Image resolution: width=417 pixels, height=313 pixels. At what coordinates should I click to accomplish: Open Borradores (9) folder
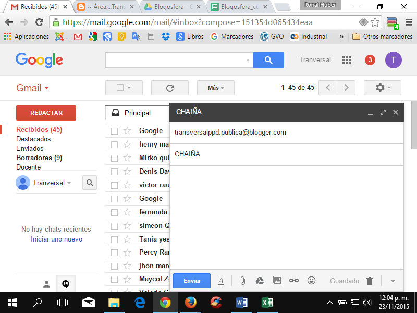39,158
